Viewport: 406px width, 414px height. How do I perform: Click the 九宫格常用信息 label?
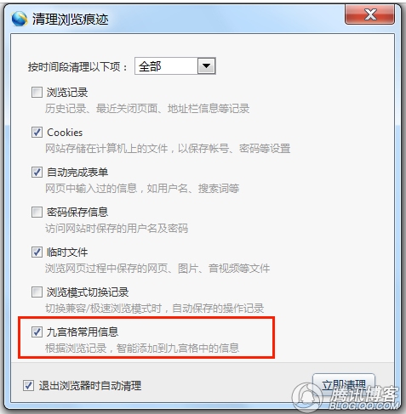(83, 332)
